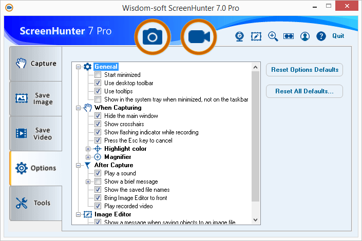Click the two-circle icon in the top toolbar
Viewport: 362px width, 241px height.
(x=289, y=36)
